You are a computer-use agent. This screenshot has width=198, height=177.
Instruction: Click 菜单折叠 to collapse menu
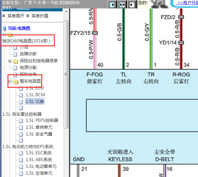tap(40, 16)
